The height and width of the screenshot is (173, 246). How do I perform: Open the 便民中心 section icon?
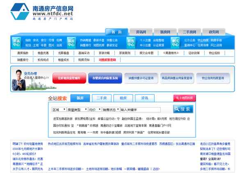coord(175,43)
